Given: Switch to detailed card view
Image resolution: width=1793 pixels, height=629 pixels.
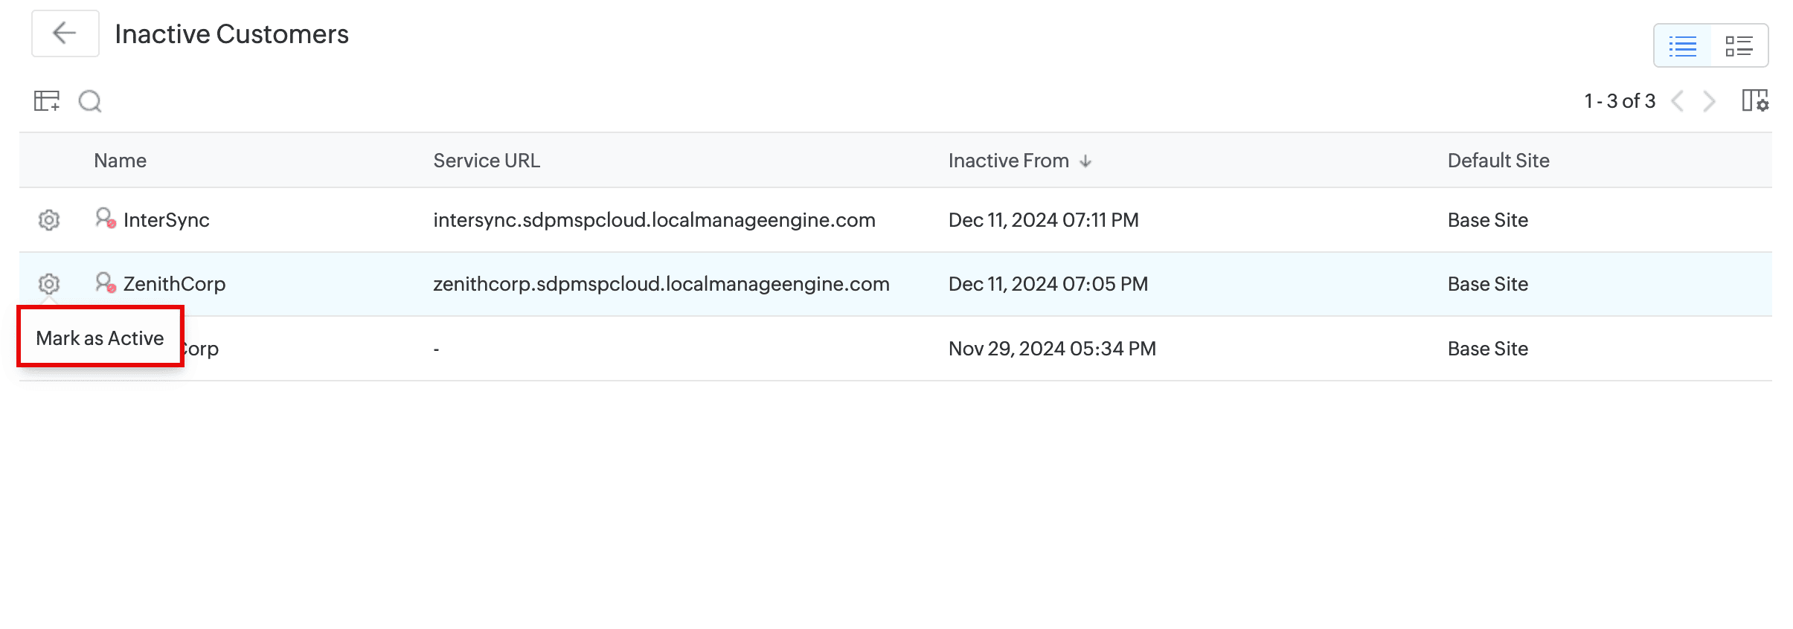Looking at the screenshot, I should (x=1739, y=46).
